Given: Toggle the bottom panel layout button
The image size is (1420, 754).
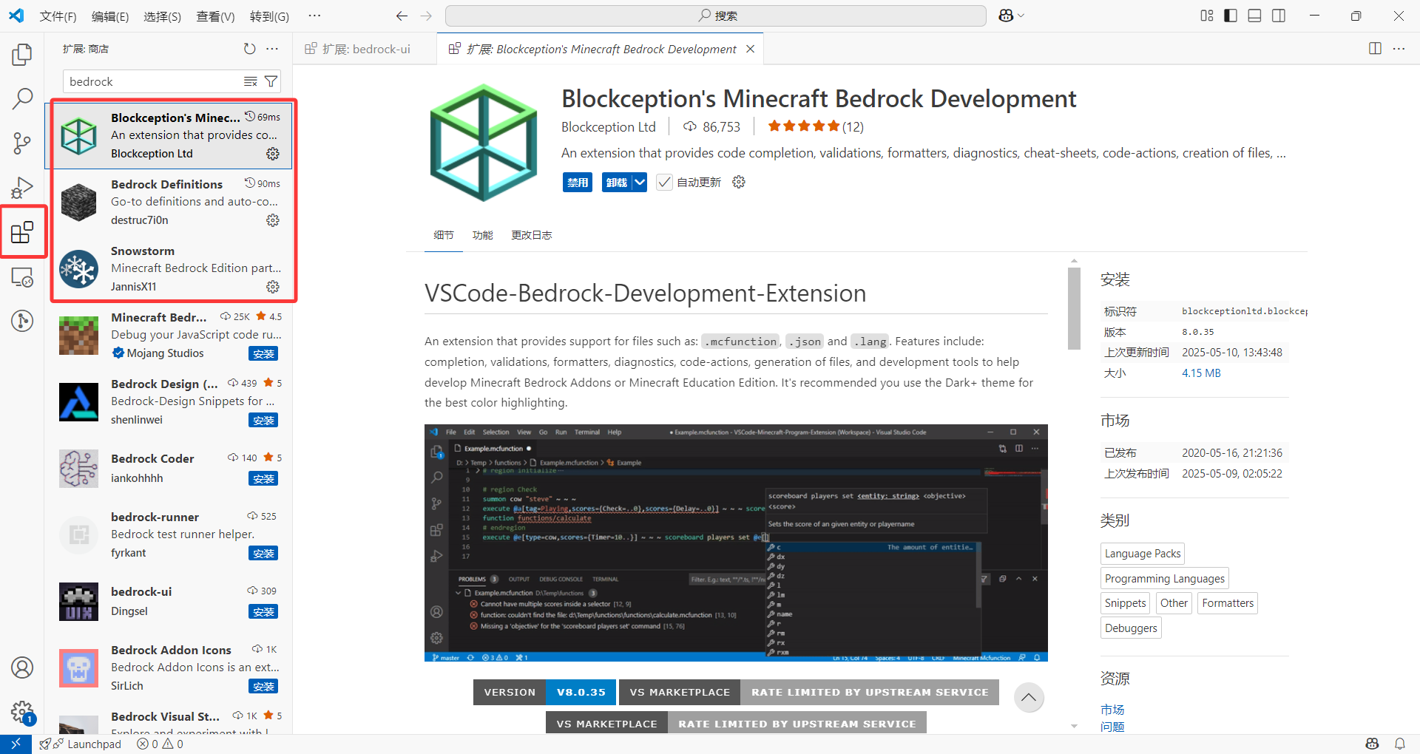Looking at the screenshot, I should coord(1254,16).
